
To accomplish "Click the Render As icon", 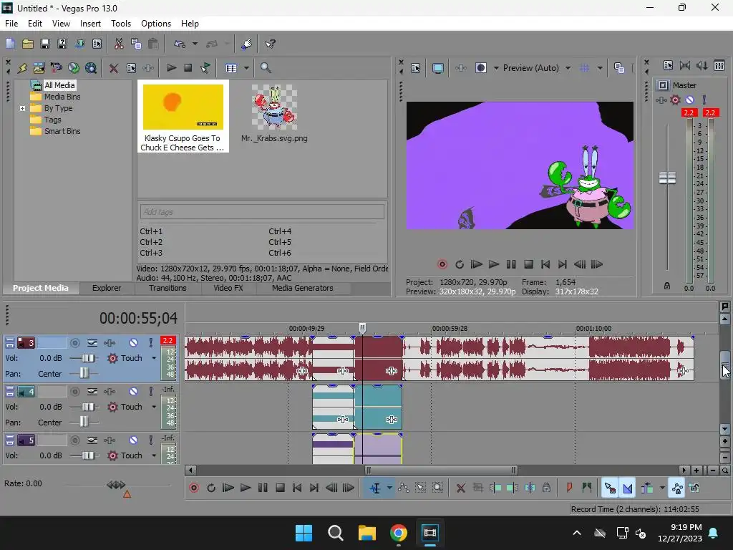I will [x=79, y=44].
